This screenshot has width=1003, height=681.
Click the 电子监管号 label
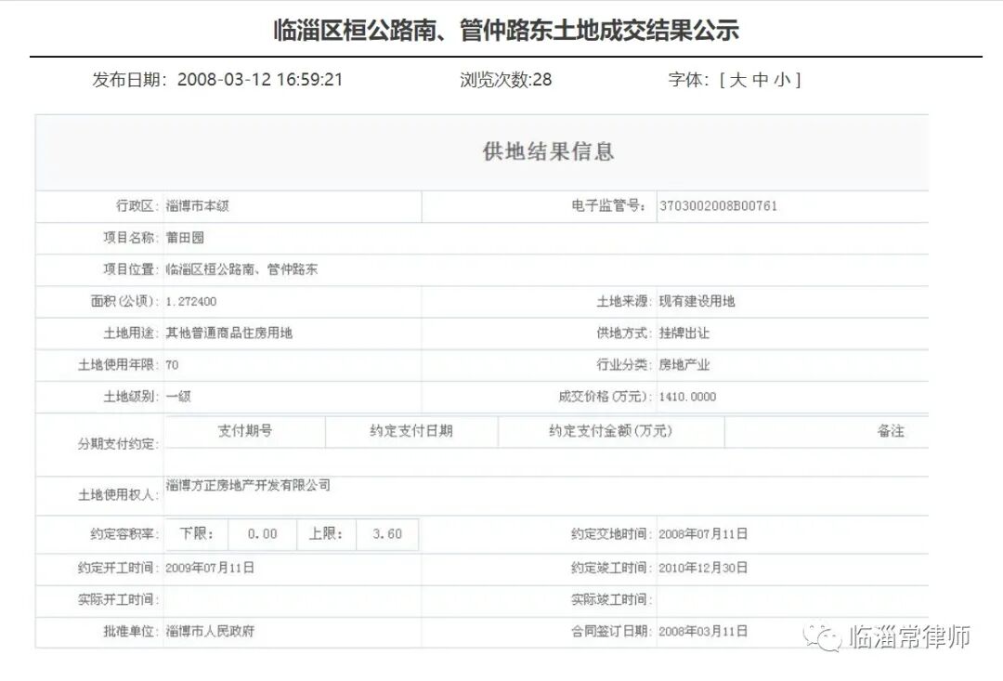coord(608,206)
